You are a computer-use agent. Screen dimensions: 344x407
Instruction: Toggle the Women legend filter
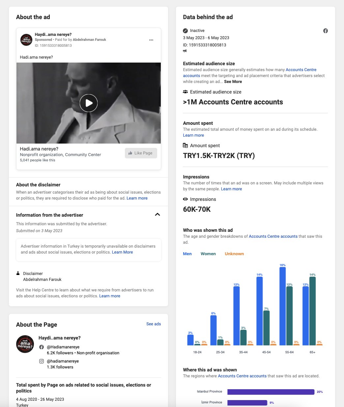pos(208,254)
